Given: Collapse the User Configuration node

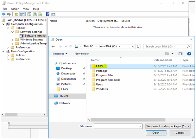Looking at the screenshot, I should click(x=3, y=51).
